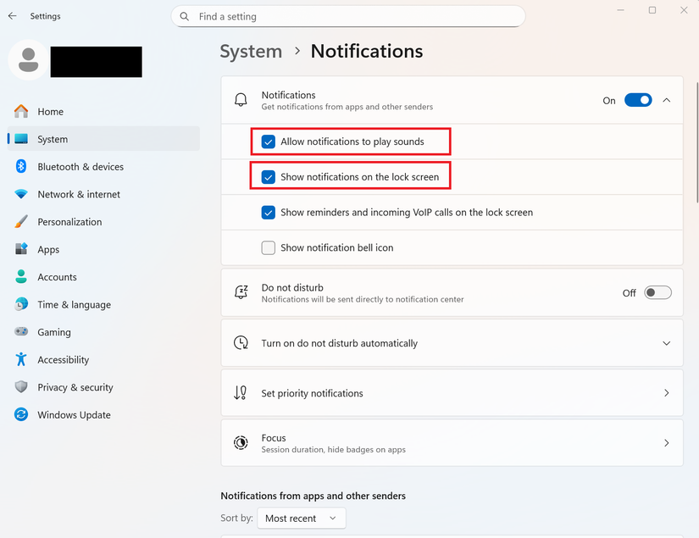Click the search magnifier in Find a setting
This screenshot has width=699, height=538.
(x=184, y=16)
